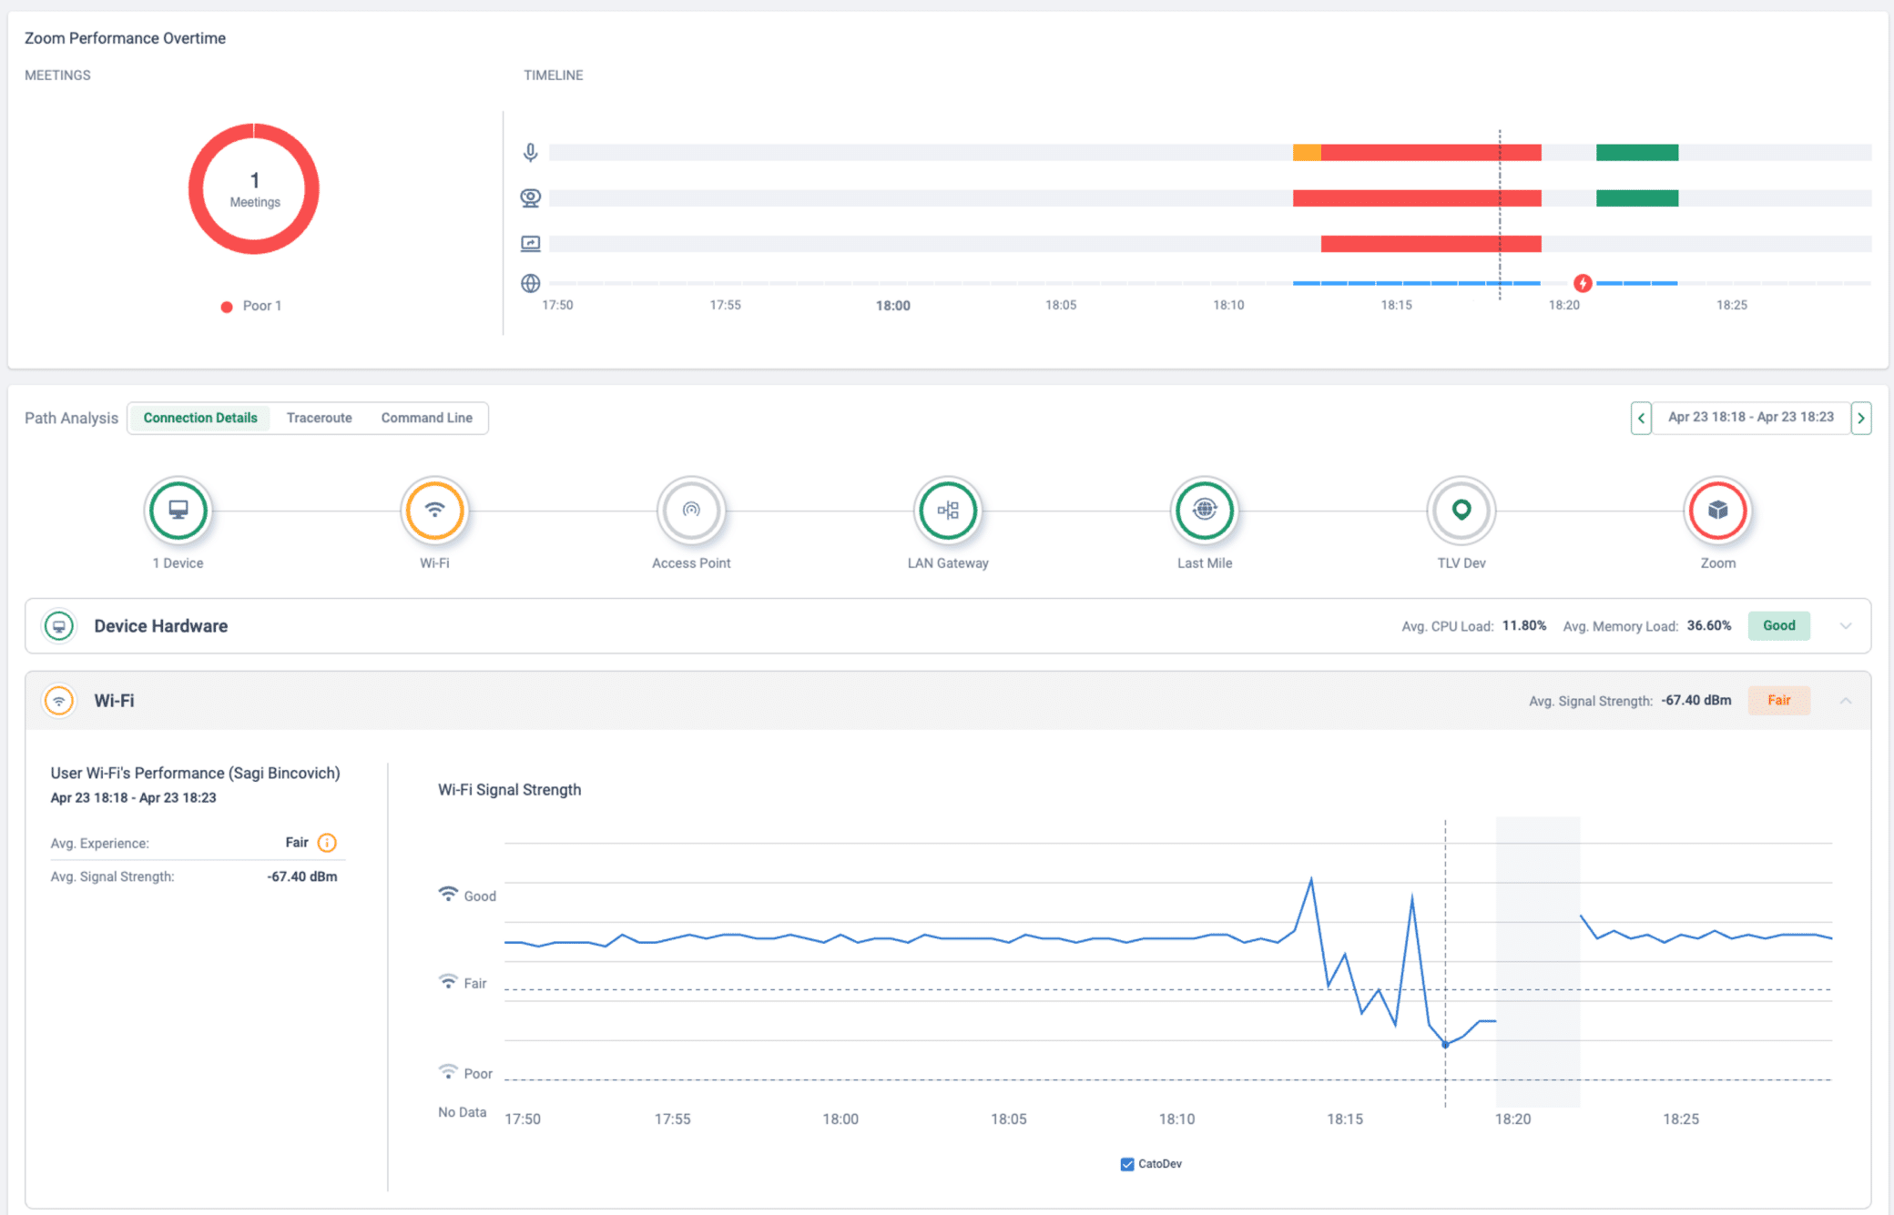Click the red audio timeline segment

(1431, 152)
